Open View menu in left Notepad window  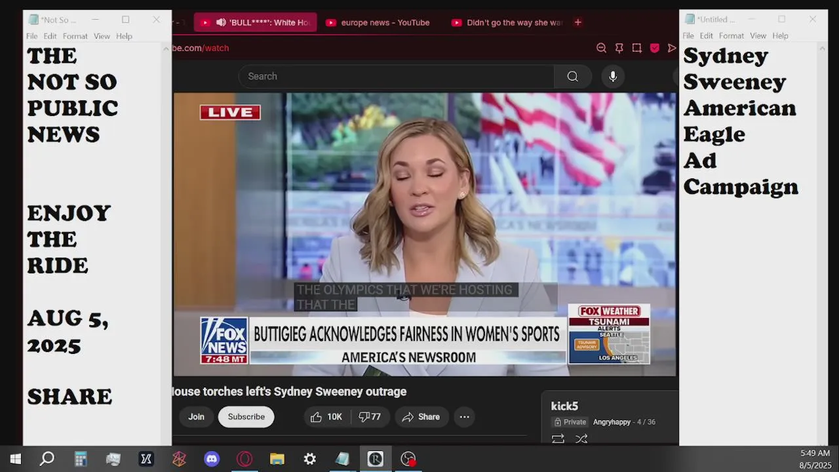pyautogui.click(x=102, y=36)
